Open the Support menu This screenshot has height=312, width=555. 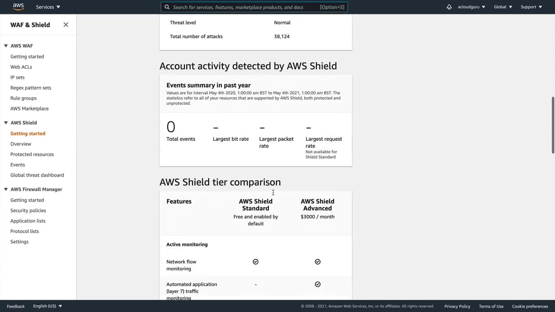pyautogui.click(x=531, y=7)
